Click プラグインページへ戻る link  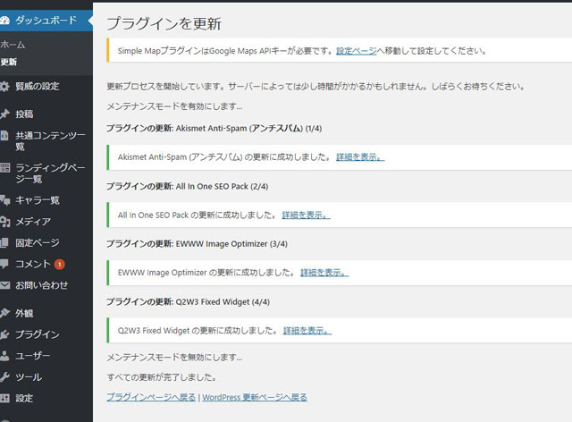point(151,397)
